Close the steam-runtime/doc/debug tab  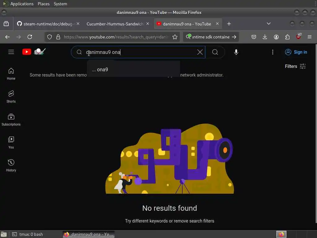[x=78, y=24]
